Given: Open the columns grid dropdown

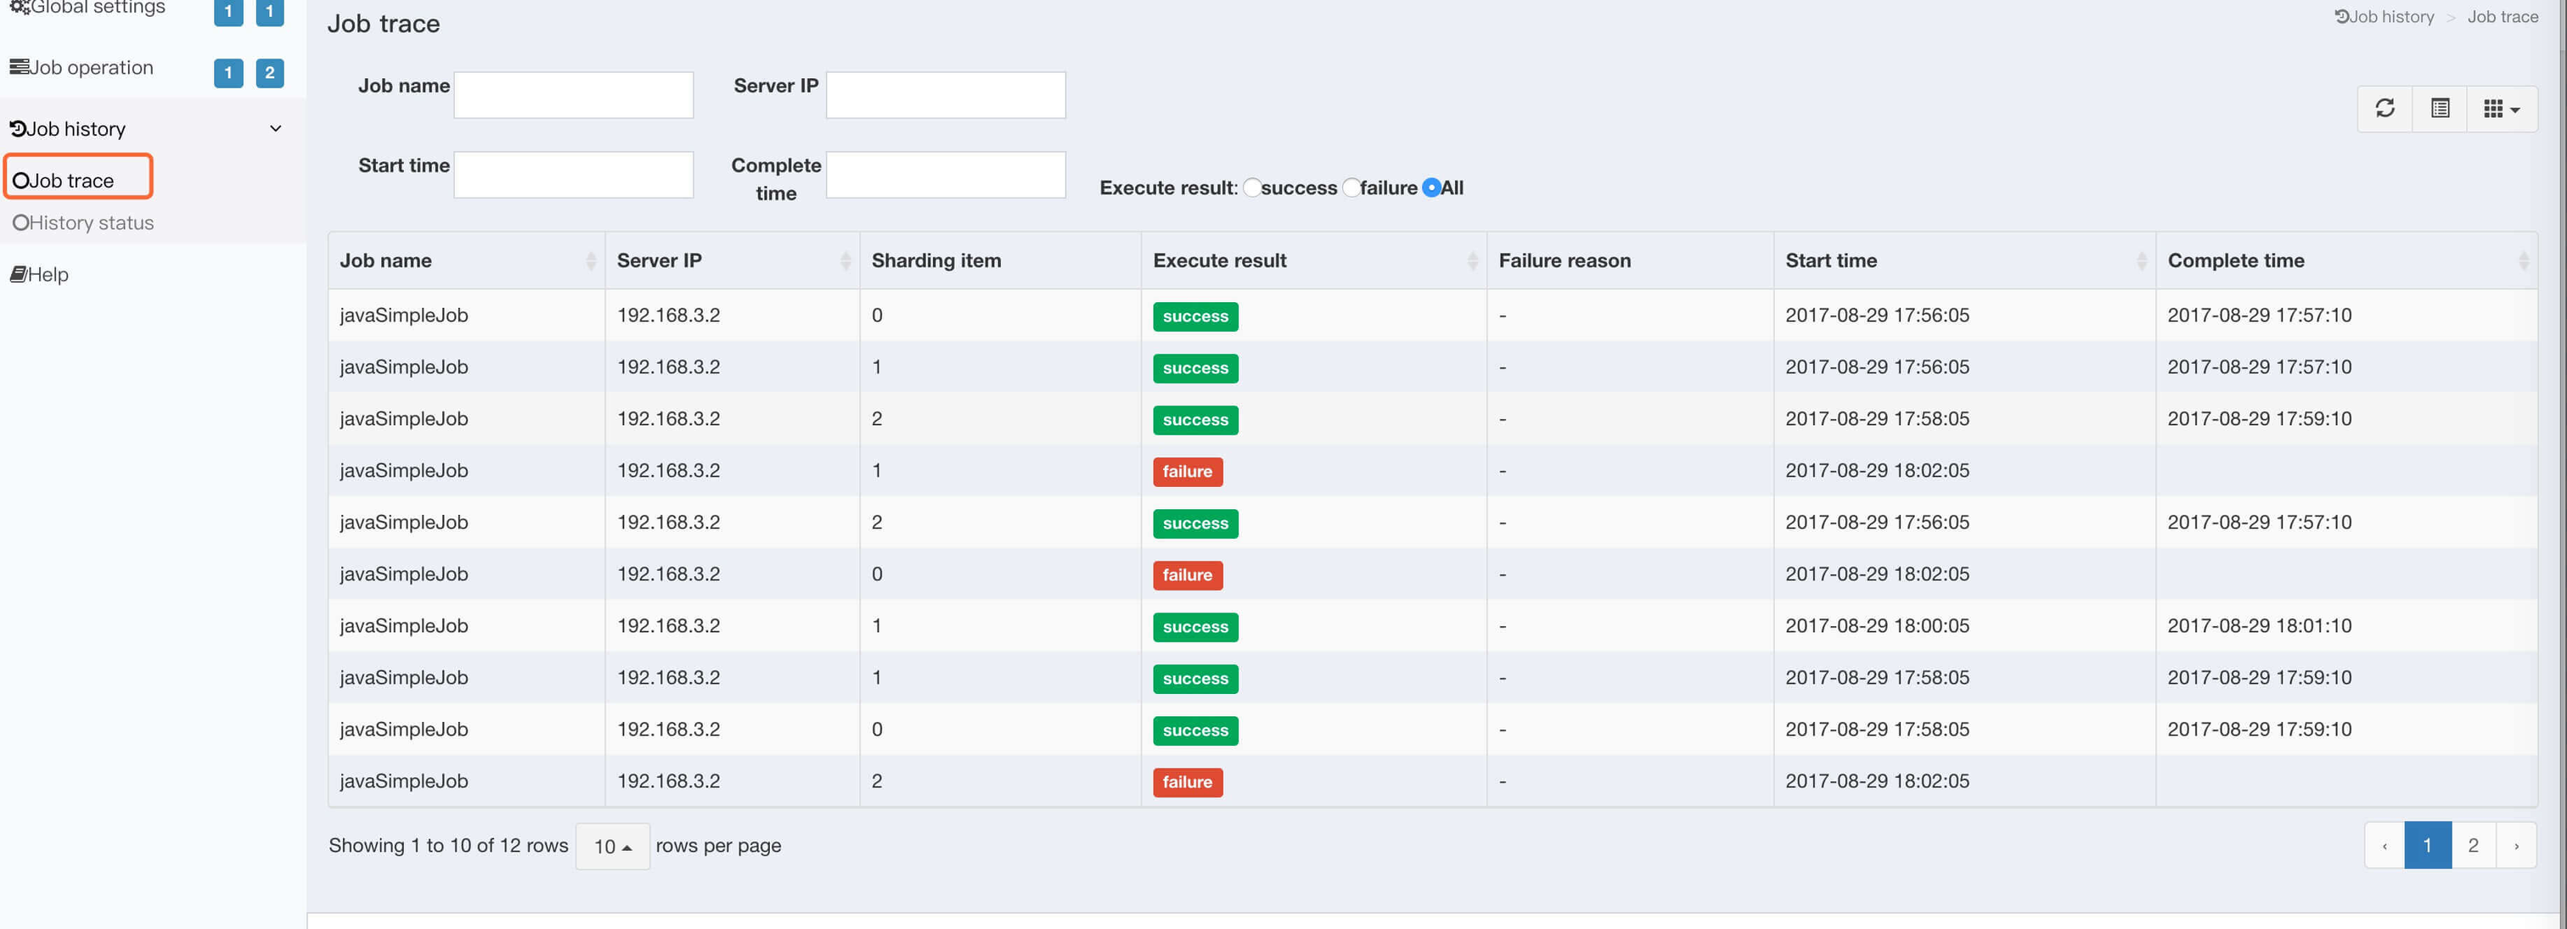Looking at the screenshot, I should (2502, 109).
